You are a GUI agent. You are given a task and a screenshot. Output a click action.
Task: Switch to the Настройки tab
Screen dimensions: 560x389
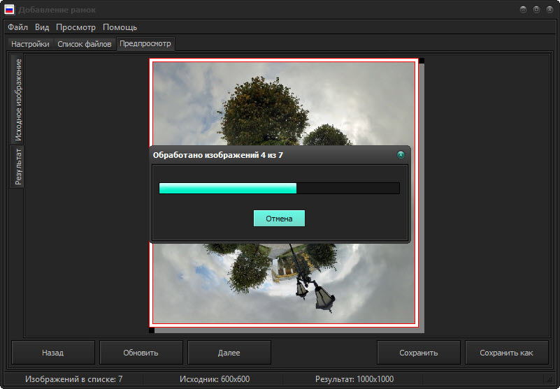point(30,44)
